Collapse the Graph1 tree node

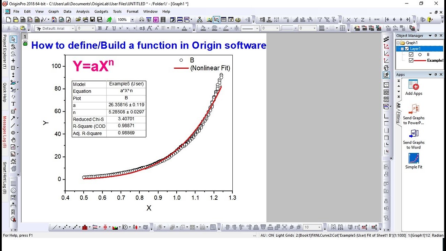point(399,43)
